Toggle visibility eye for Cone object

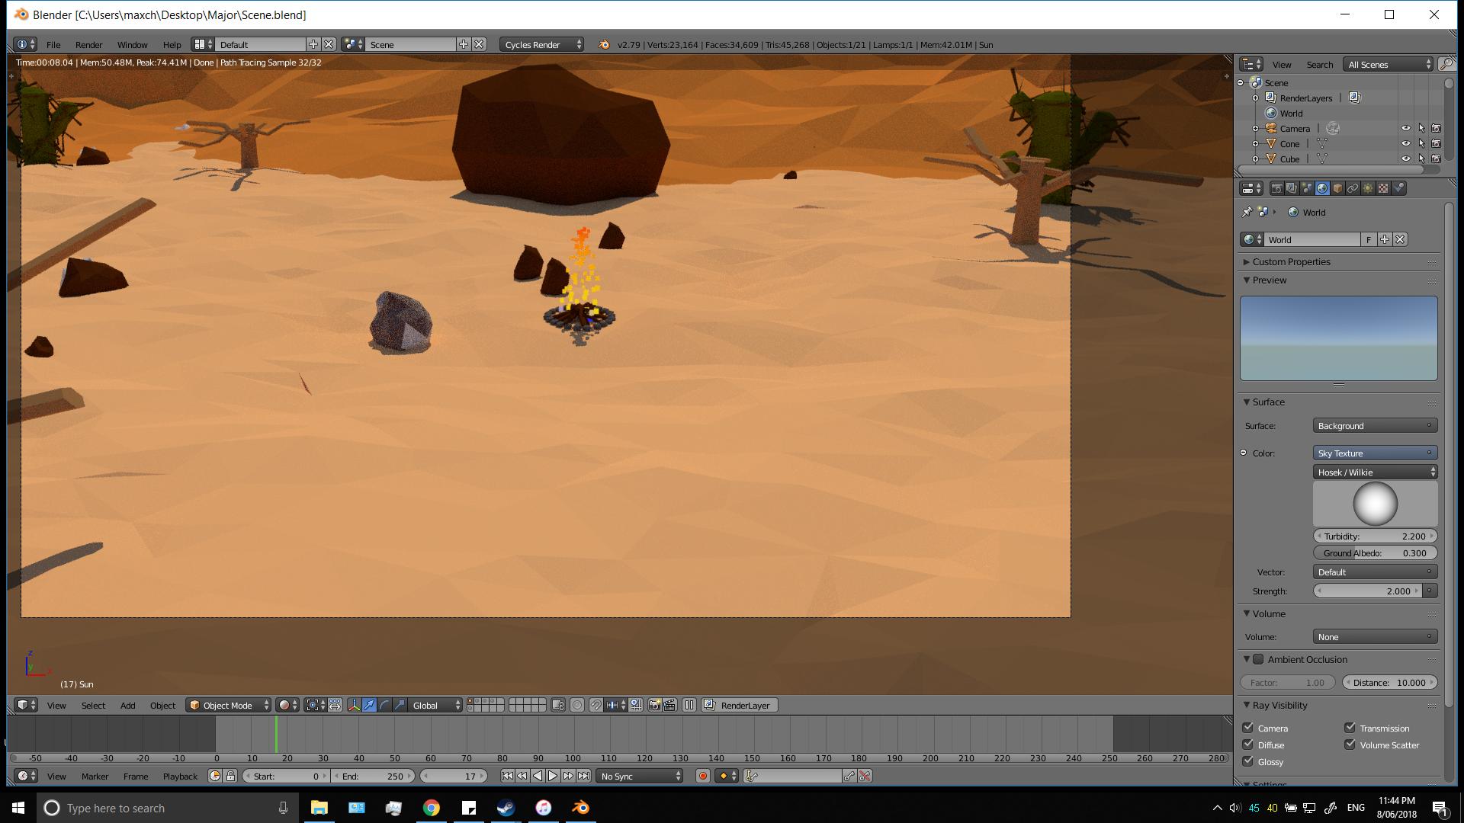click(1406, 143)
